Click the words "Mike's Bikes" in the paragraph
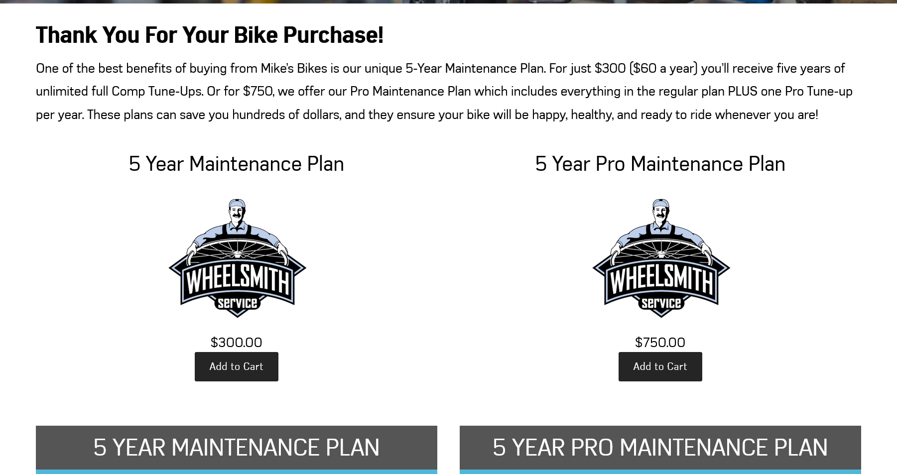Image resolution: width=897 pixels, height=474 pixels. point(294,68)
